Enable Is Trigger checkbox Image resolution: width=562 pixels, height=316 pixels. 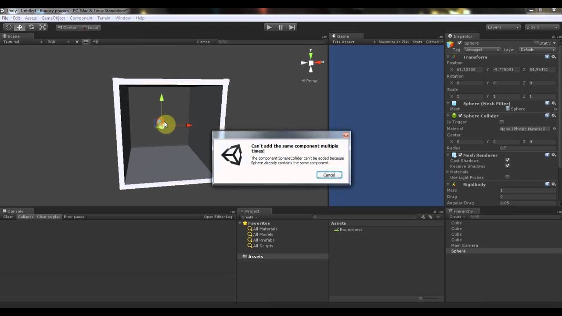(502, 122)
